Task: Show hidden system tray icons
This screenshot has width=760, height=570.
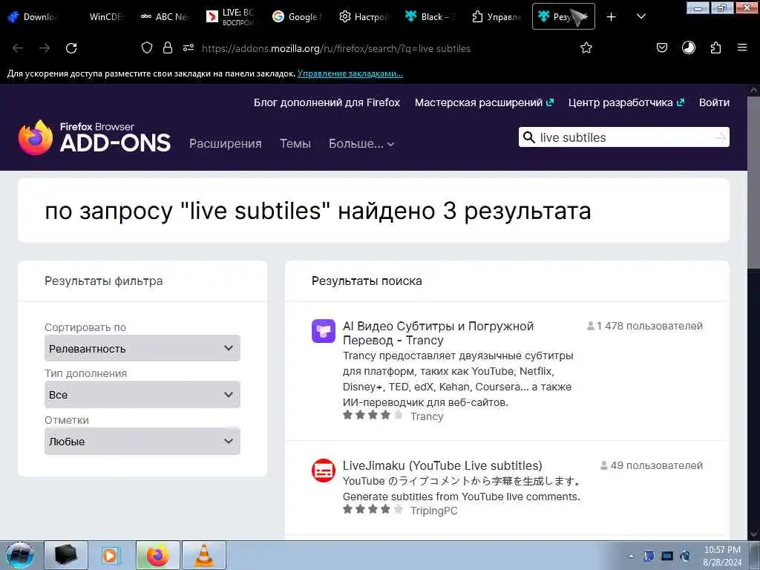Action: [631, 557]
